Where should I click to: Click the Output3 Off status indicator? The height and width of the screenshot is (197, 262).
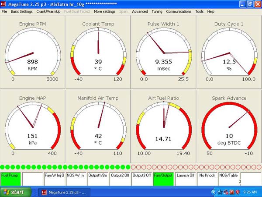141,179
